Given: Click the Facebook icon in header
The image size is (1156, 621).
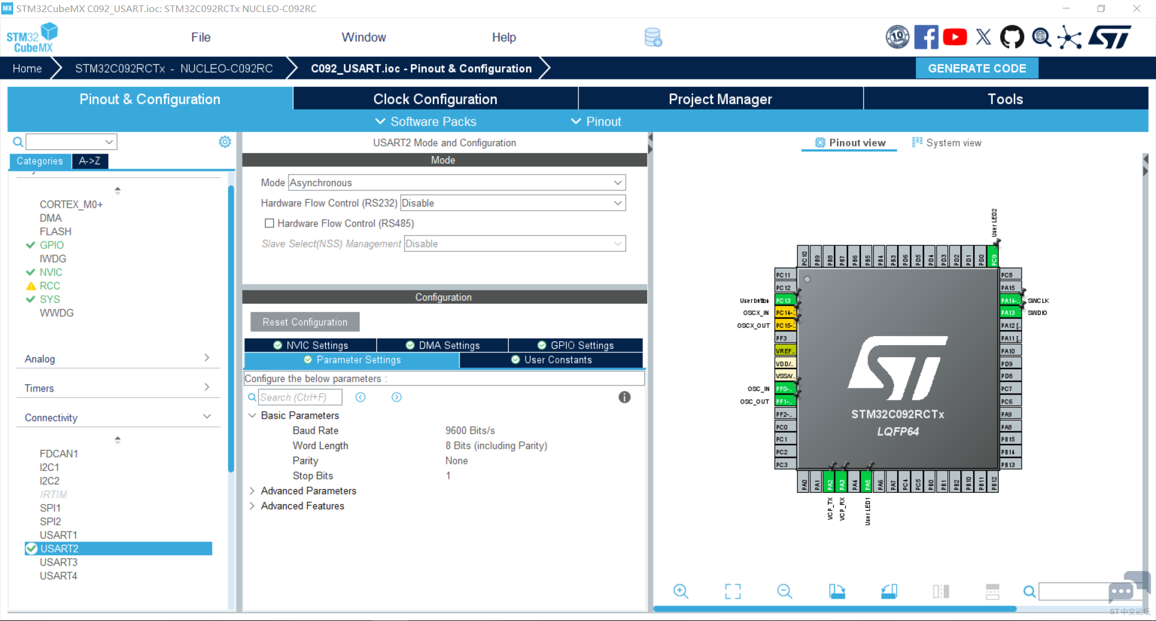Looking at the screenshot, I should [x=926, y=37].
